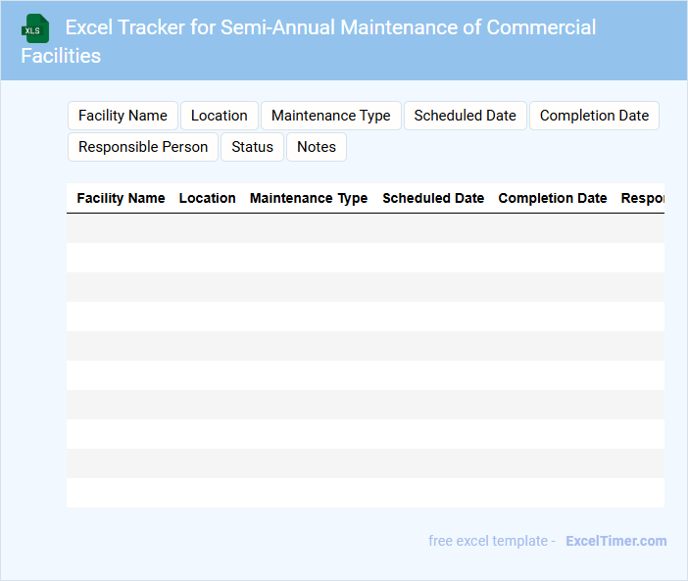Click the Maintenance Type tag
The width and height of the screenshot is (688, 581).
click(331, 116)
